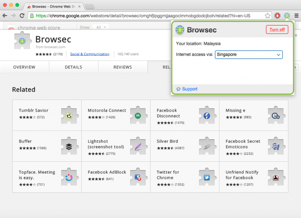Click the Your location: Malaysia text
The height and width of the screenshot is (218, 301).
(x=198, y=43)
